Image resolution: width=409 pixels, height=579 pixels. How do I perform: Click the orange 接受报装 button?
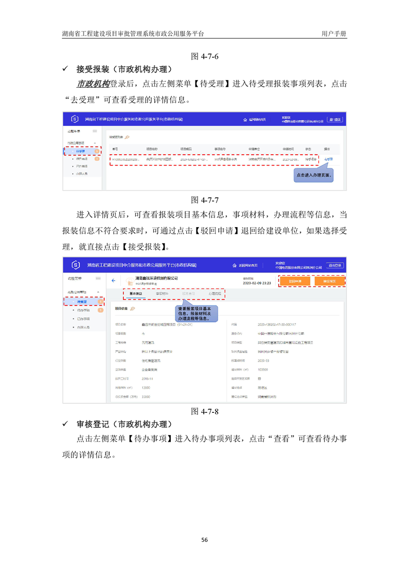coord(330,281)
